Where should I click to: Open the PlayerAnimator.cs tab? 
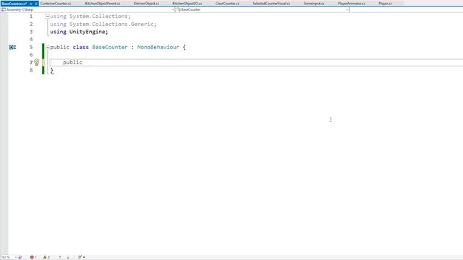pyautogui.click(x=352, y=4)
